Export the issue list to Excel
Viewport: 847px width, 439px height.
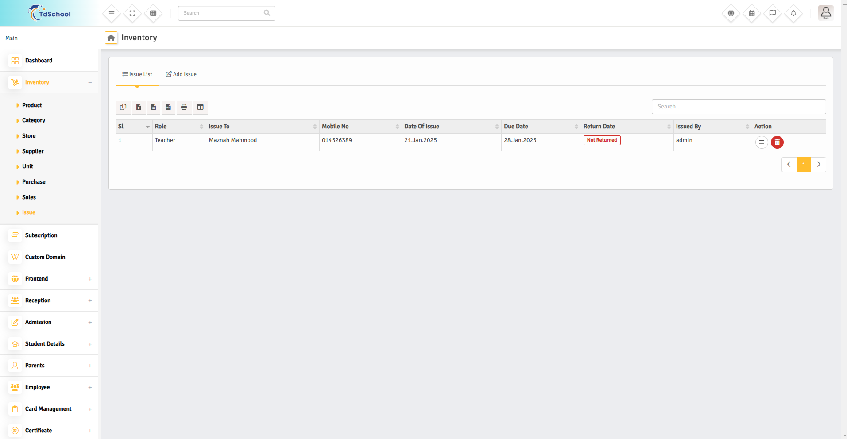pos(139,107)
